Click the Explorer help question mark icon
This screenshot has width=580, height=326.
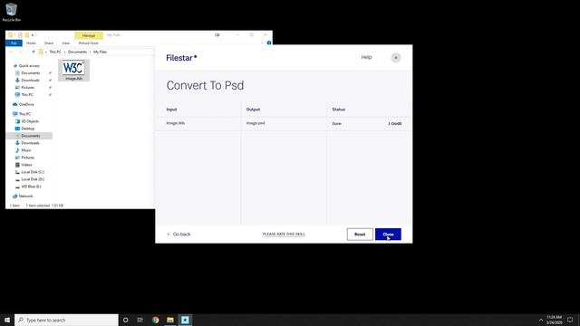click(269, 43)
